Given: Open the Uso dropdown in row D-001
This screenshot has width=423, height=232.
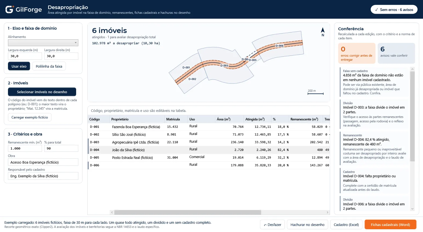Looking at the screenshot, I should pos(201,126).
